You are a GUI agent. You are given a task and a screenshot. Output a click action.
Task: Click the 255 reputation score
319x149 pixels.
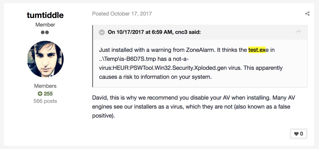[x=48, y=94]
